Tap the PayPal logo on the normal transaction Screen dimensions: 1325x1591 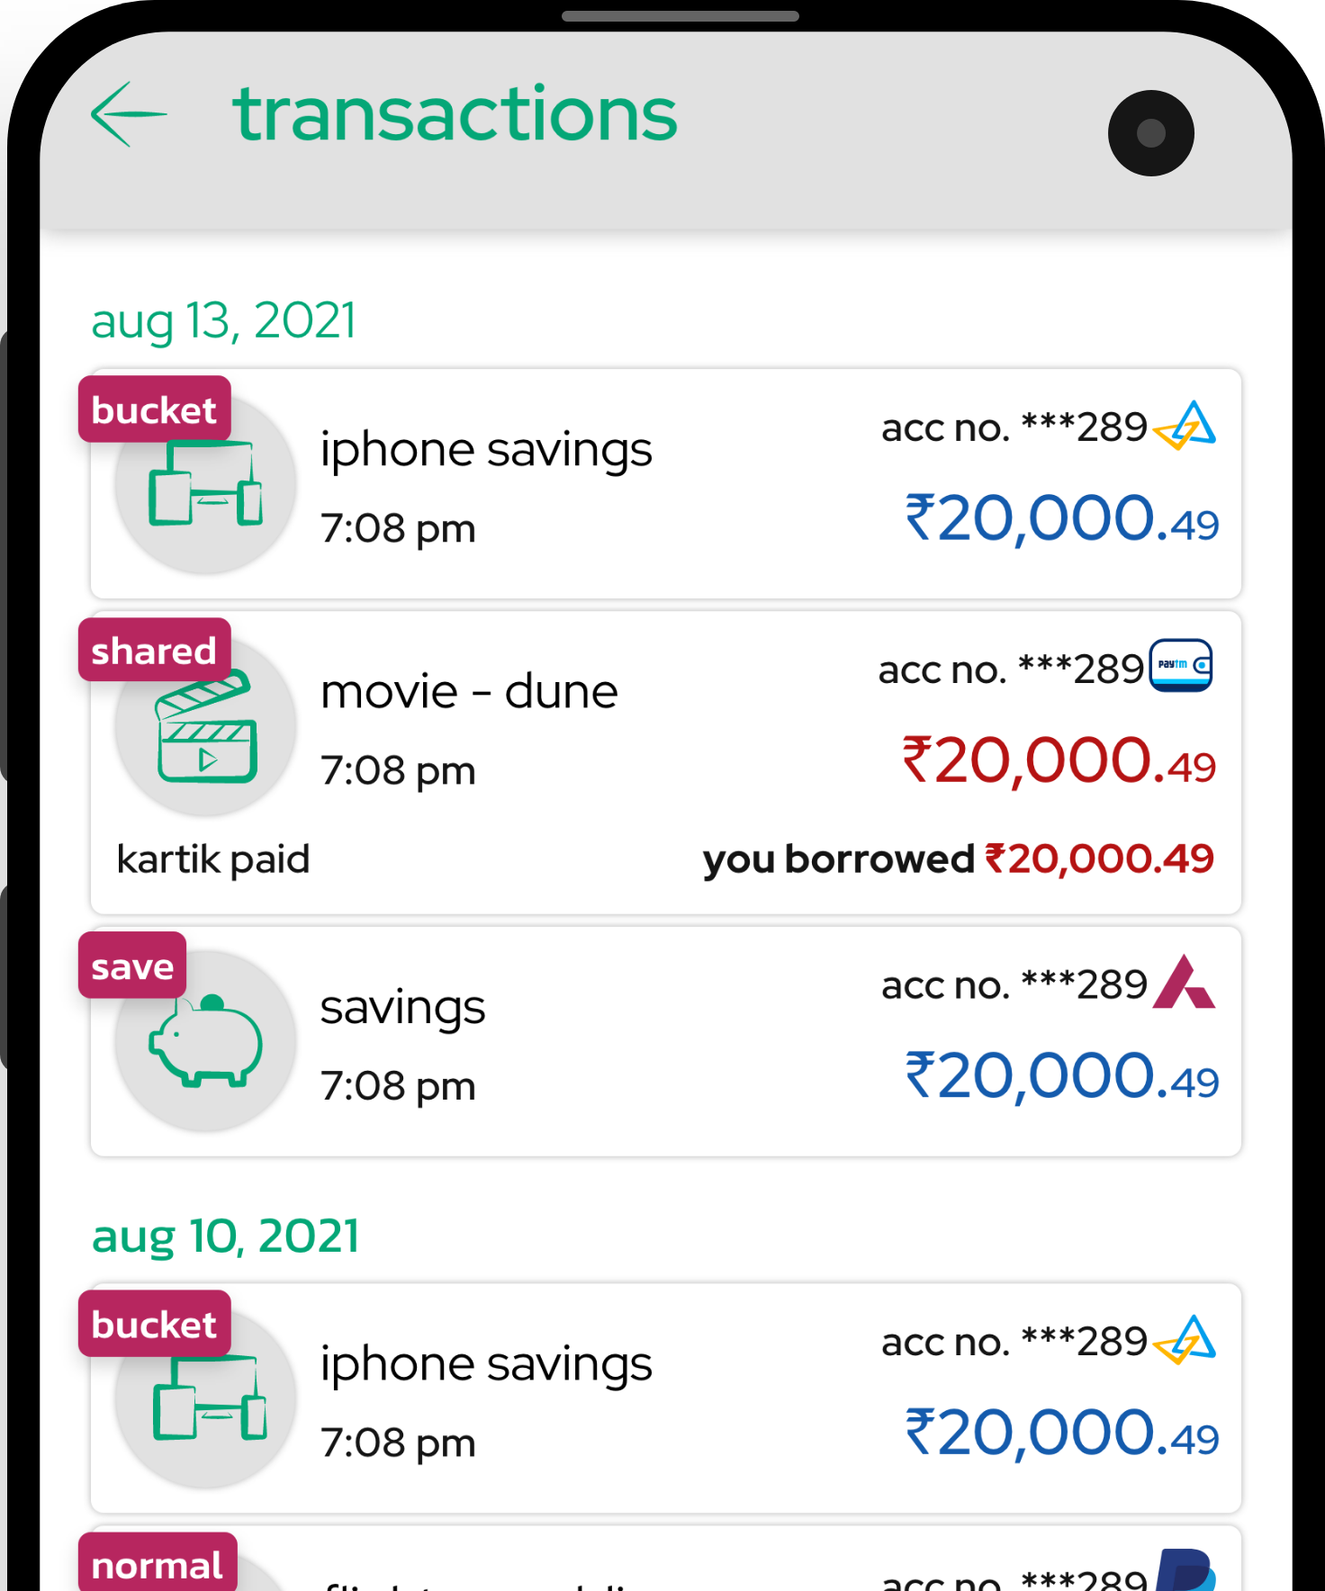click(1185, 1569)
